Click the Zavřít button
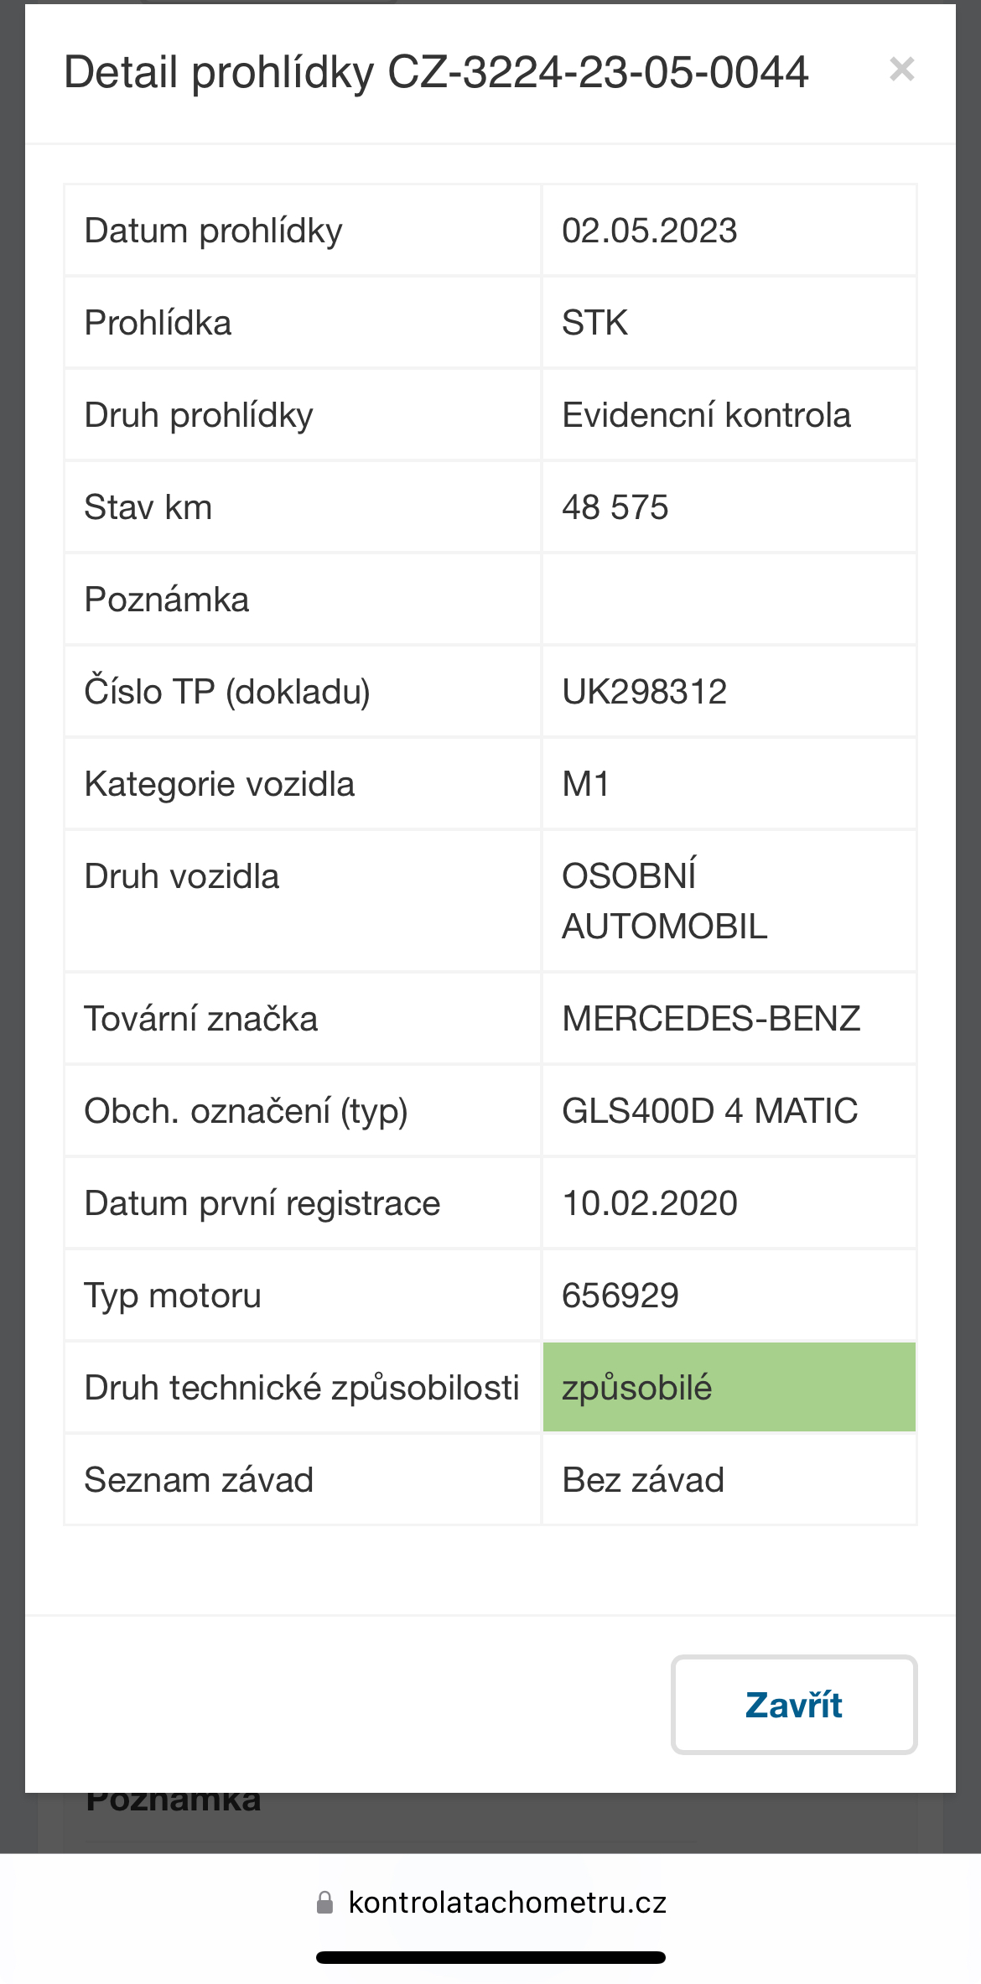Image resolution: width=981 pixels, height=1984 pixels. (794, 1705)
